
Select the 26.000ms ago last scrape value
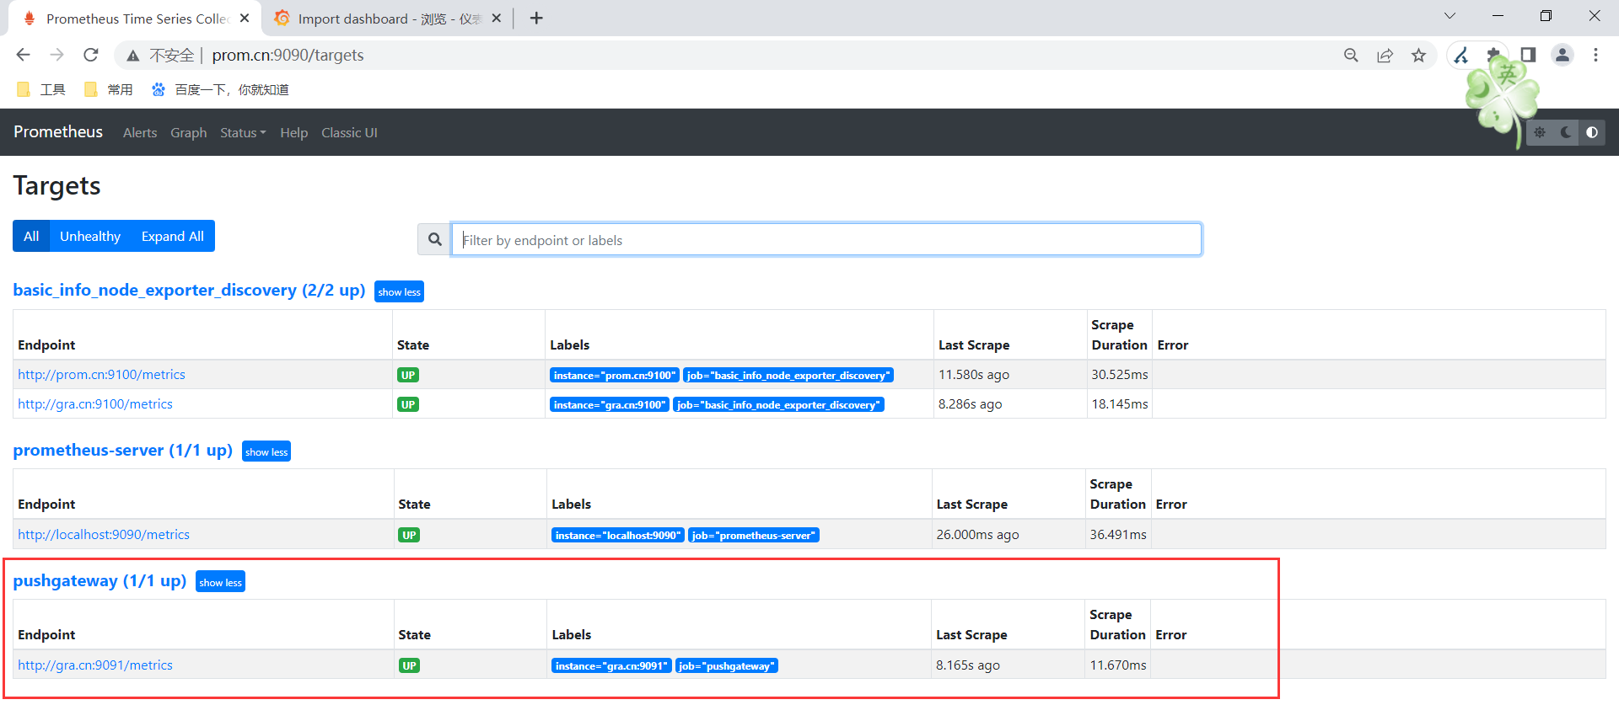pyautogui.click(x=977, y=535)
